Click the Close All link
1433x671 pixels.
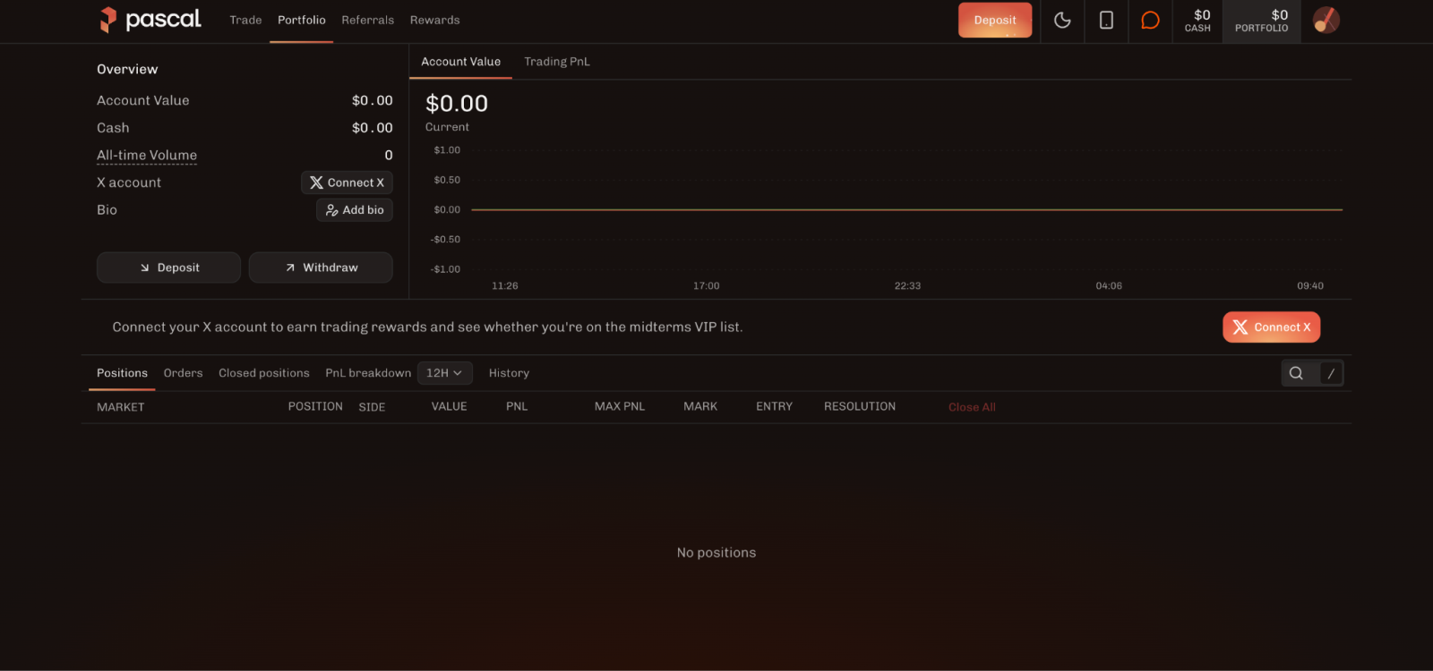(x=972, y=407)
